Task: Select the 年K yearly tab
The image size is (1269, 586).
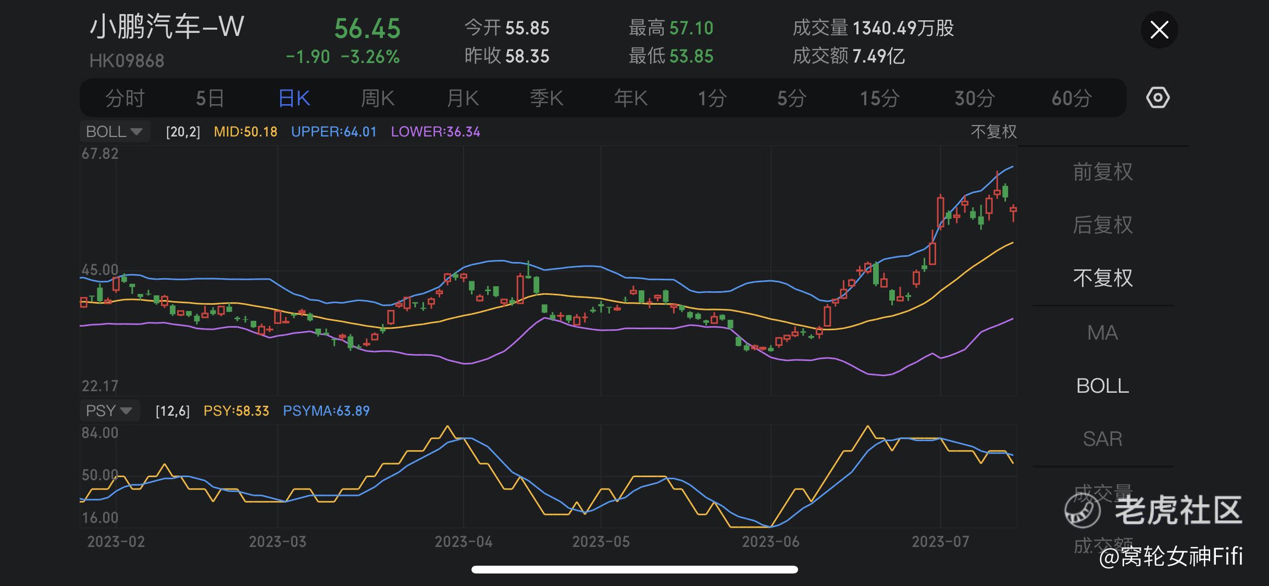Action: click(x=630, y=98)
